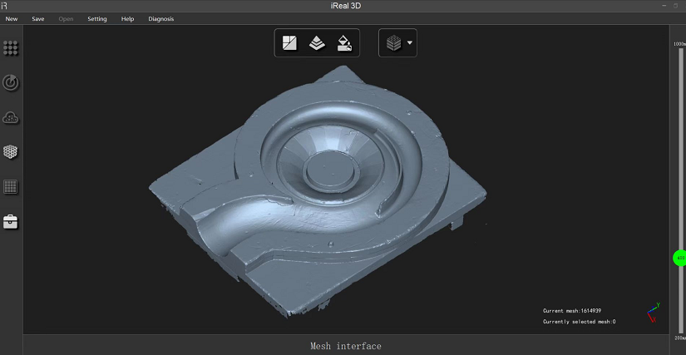Screen dimensions: 686x355
Task: Click the fill bucket mesh tool icon
Action: [x=345, y=43]
